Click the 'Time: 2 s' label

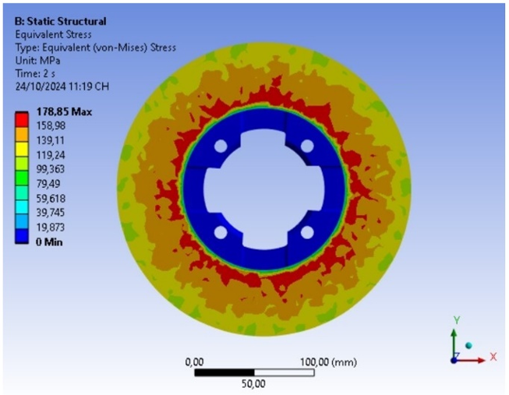pyautogui.click(x=35, y=74)
